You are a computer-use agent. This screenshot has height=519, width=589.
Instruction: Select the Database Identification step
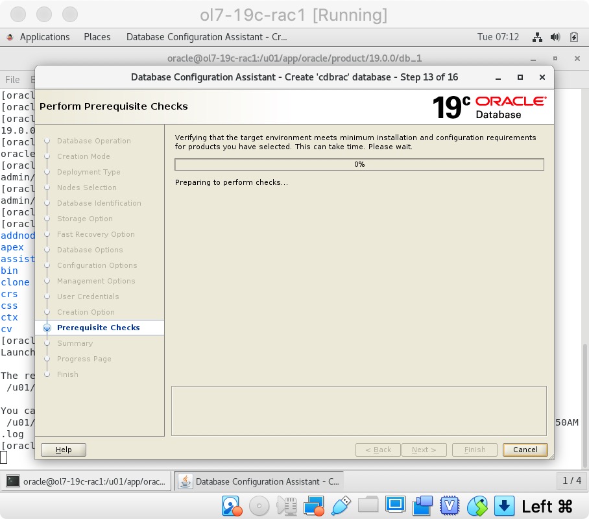99,203
